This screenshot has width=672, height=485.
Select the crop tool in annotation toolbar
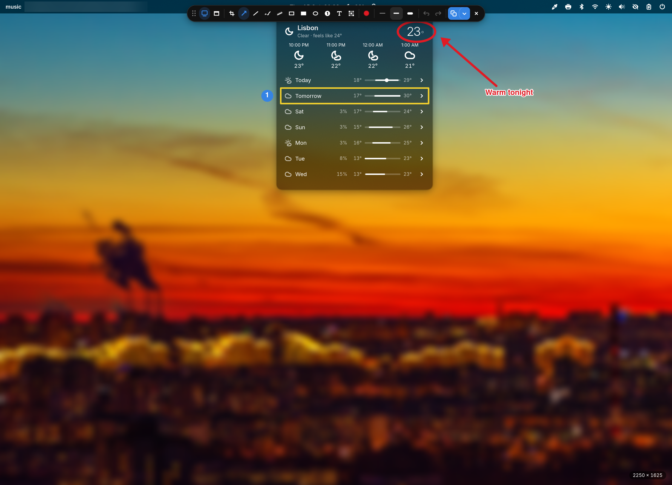point(231,13)
